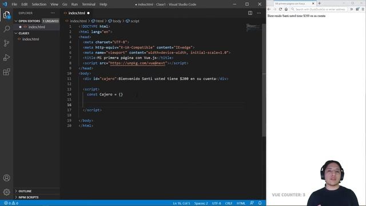Open the File menu
Viewport: 366px width, 206px height.
pos(14,4)
